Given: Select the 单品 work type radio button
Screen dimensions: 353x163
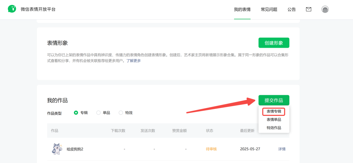Looking at the screenshot, I should pos(98,113).
